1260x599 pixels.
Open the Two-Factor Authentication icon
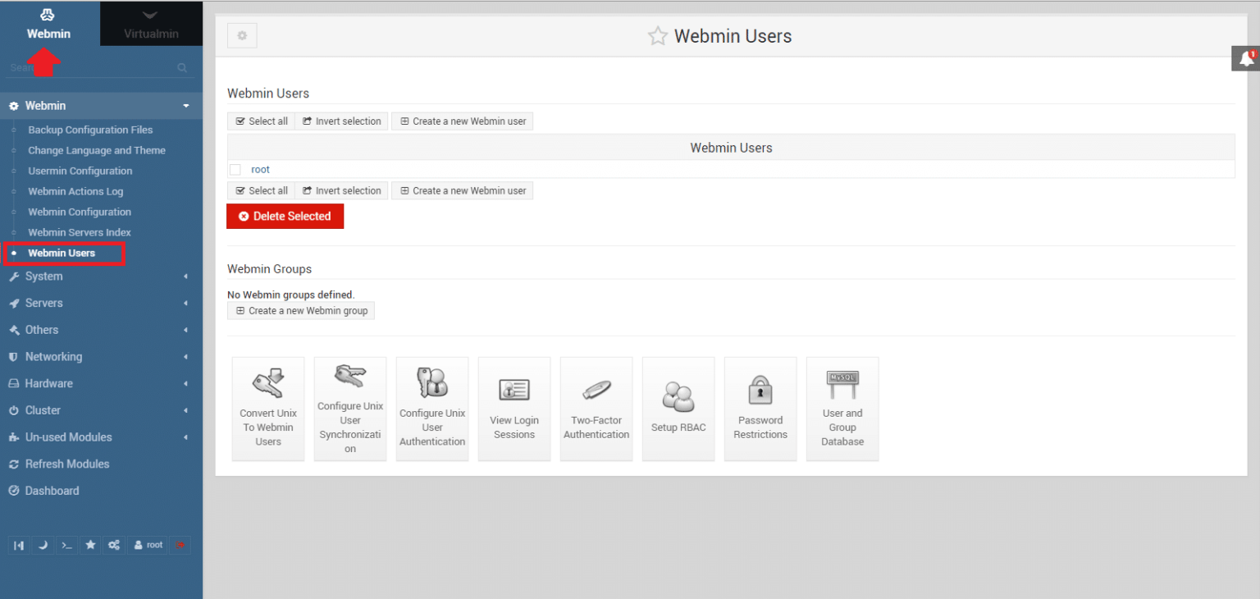[x=596, y=408]
